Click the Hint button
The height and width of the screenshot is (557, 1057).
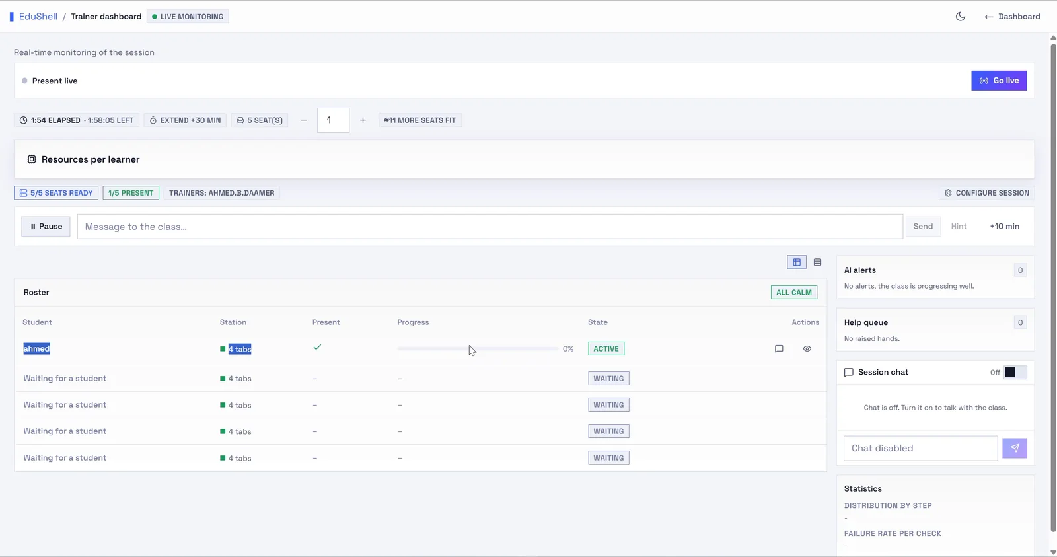(959, 227)
